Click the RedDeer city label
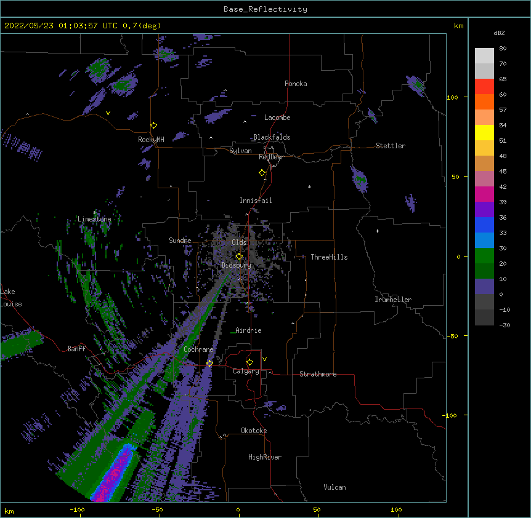Screen dimensions: 531x518 pyautogui.click(x=271, y=157)
